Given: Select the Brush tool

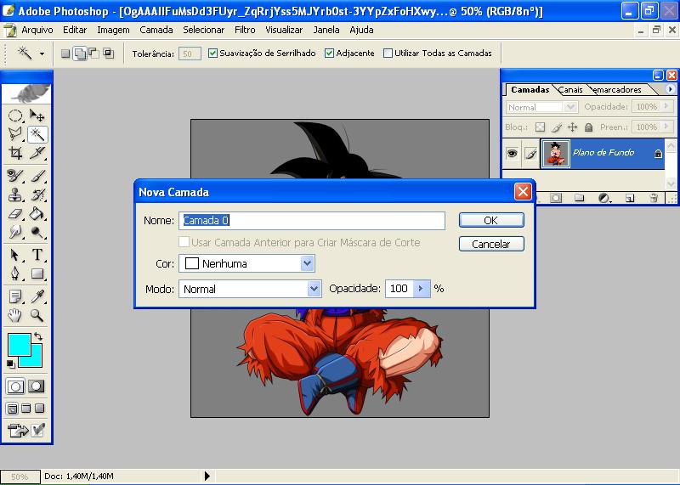Looking at the screenshot, I should [37, 176].
